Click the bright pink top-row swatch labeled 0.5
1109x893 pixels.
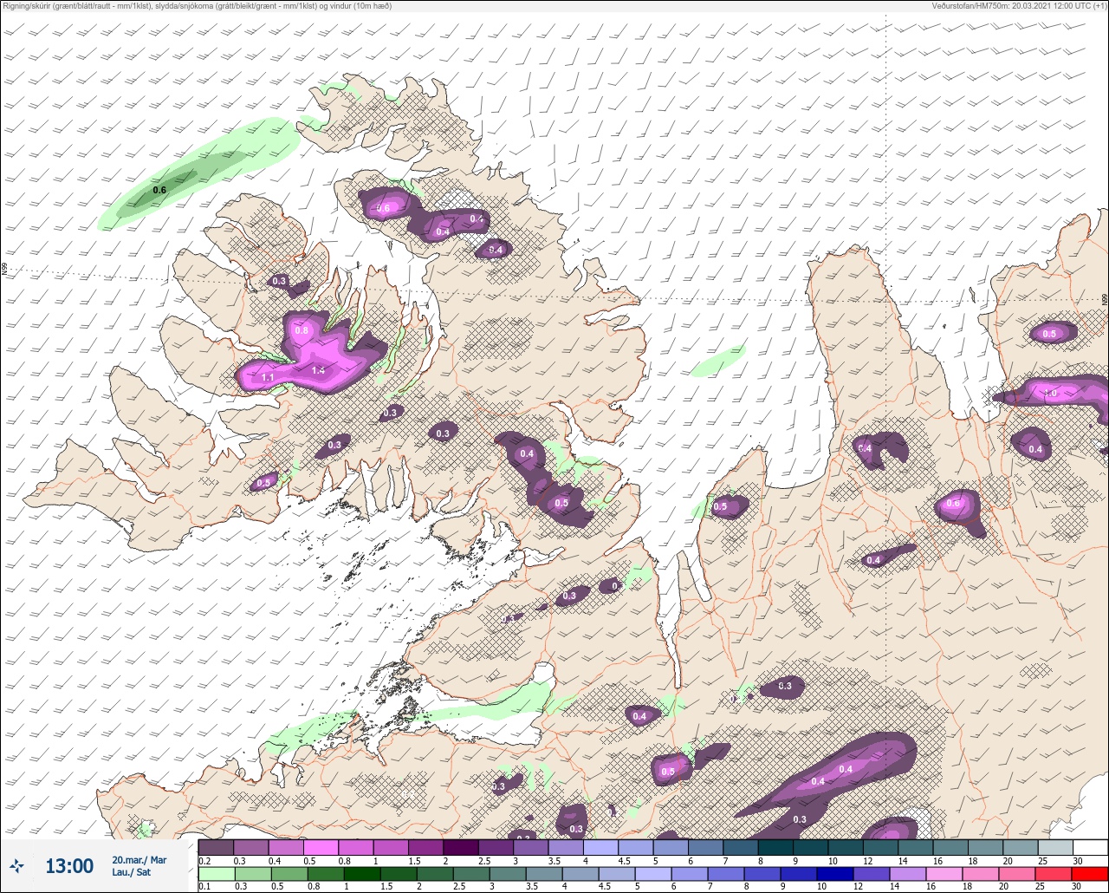coord(321,847)
